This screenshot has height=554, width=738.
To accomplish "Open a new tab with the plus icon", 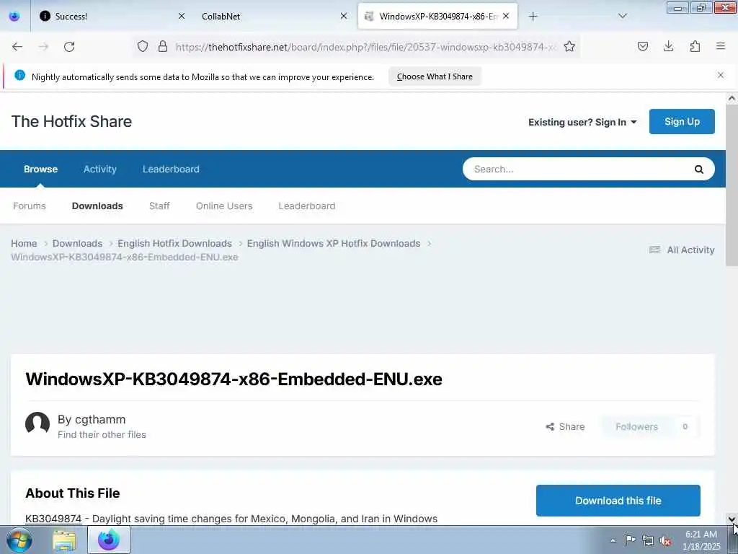I will point(533,17).
